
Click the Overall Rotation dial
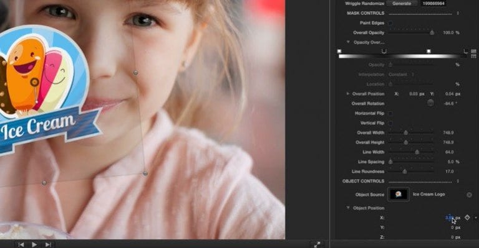430,103
